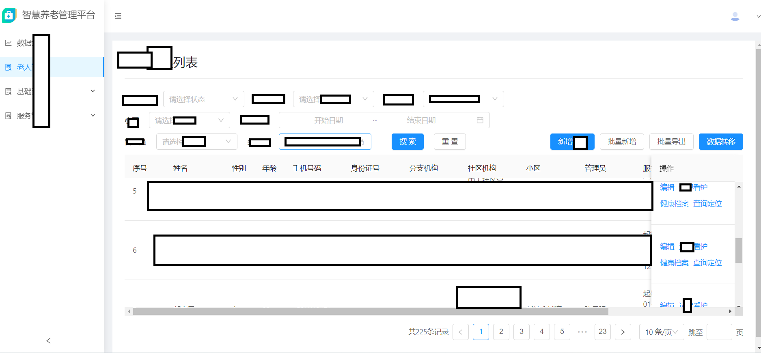Go to page 2
Image resolution: width=761 pixels, height=353 pixels.
[501, 332]
